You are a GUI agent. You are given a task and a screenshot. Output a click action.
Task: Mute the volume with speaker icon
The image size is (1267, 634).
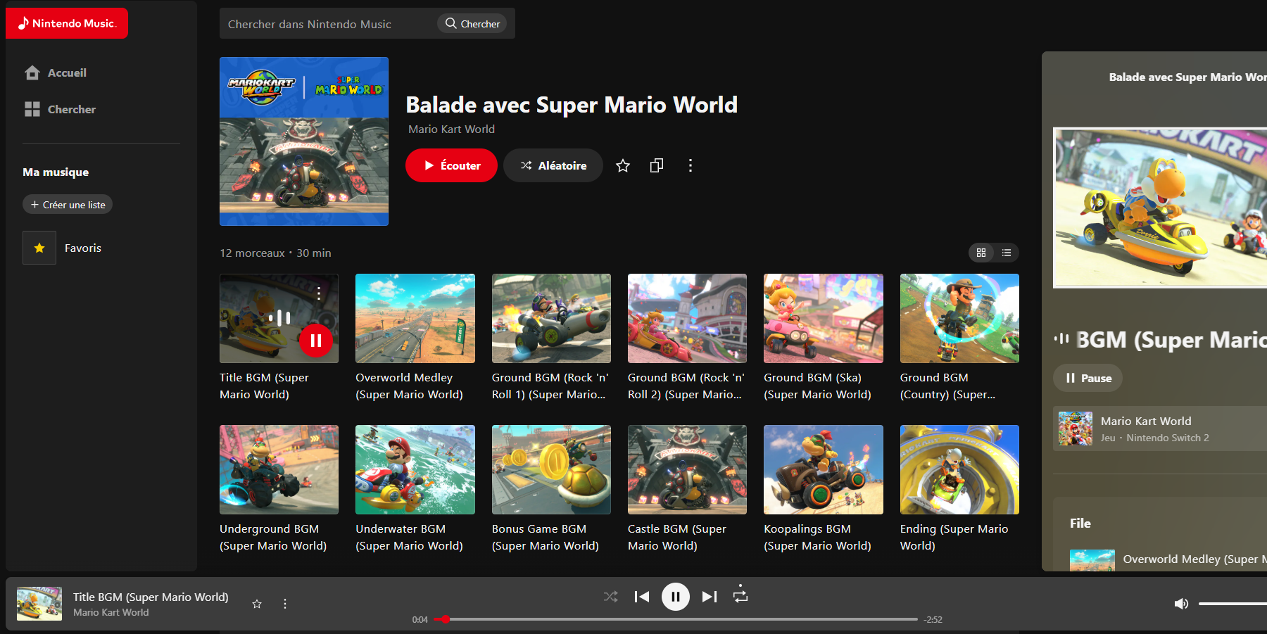[x=1181, y=604]
